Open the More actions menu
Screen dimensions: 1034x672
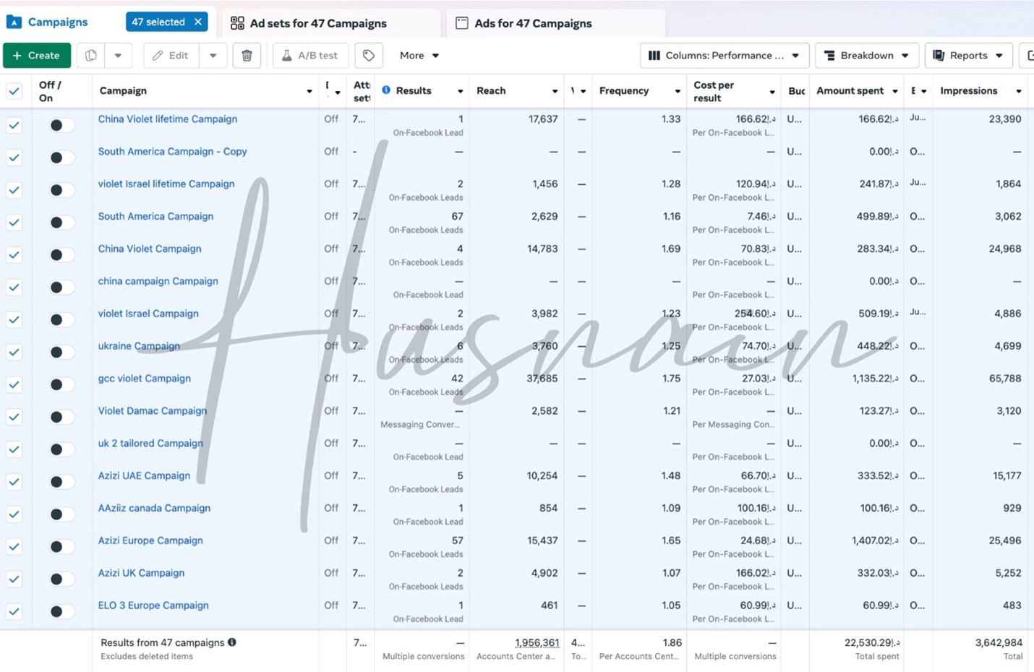click(419, 56)
